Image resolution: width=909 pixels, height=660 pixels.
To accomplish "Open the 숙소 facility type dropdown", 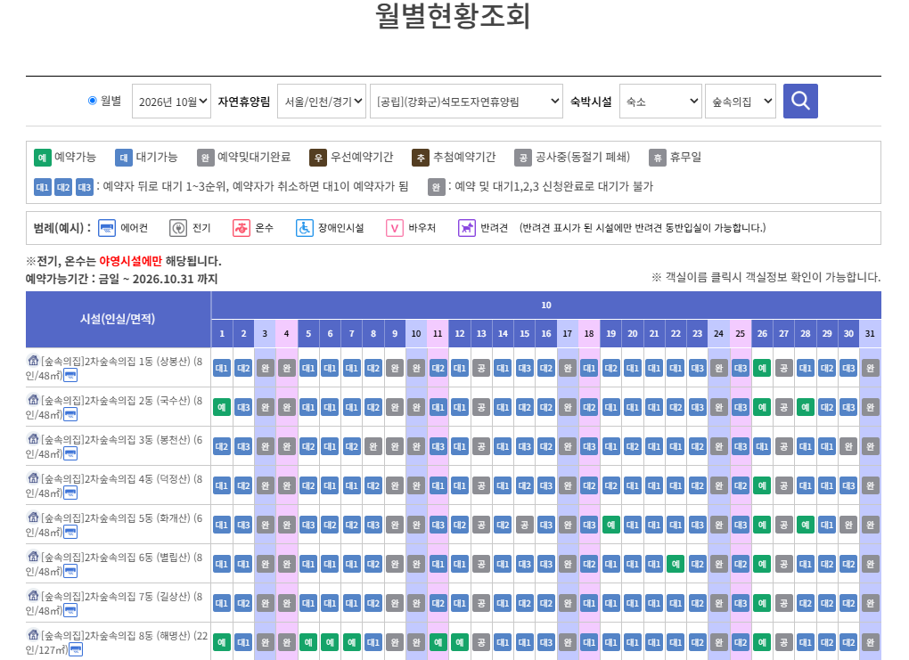I will pyautogui.click(x=660, y=102).
